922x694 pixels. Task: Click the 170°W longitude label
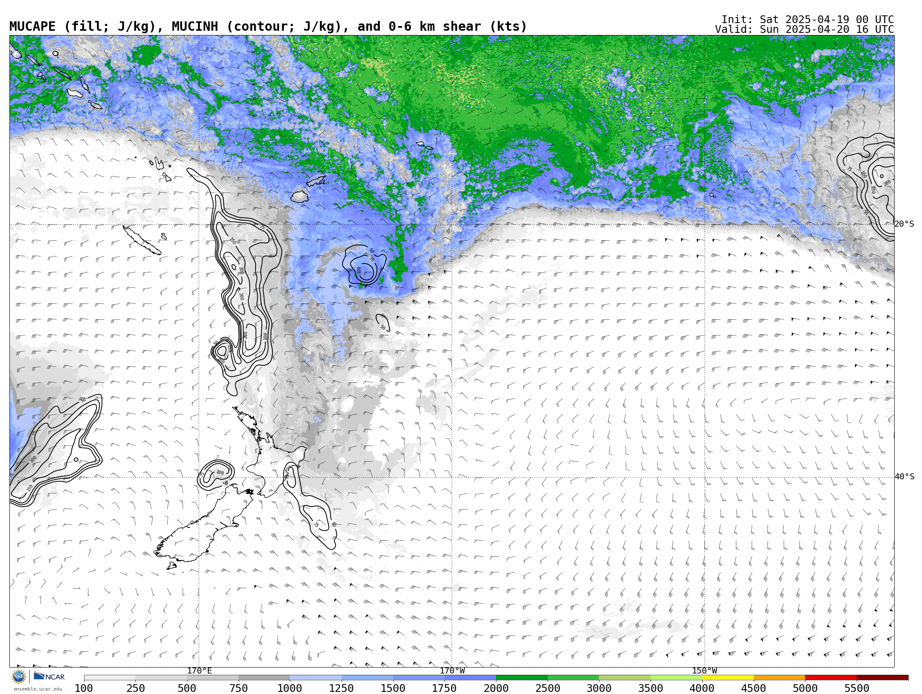click(452, 671)
